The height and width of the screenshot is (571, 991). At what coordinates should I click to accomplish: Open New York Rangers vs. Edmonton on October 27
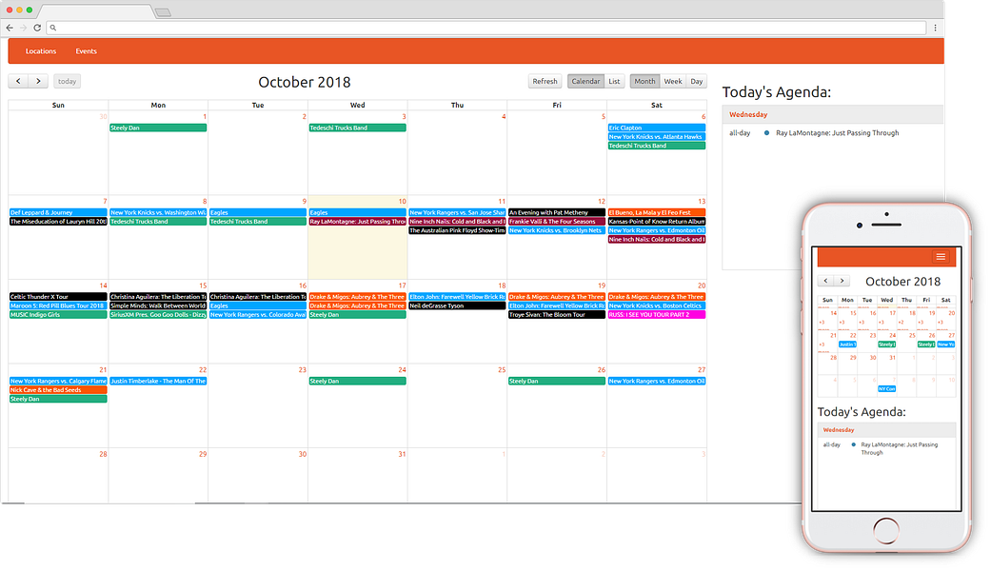(x=656, y=381)
